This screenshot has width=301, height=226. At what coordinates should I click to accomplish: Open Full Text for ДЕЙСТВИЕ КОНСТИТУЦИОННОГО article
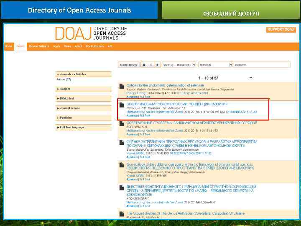click(145, 206)
